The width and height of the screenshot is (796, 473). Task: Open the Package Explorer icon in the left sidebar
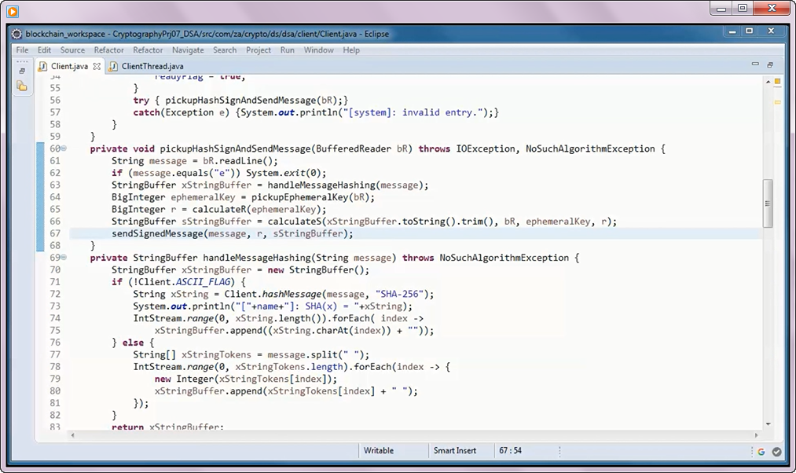click(x=22, y=86)
